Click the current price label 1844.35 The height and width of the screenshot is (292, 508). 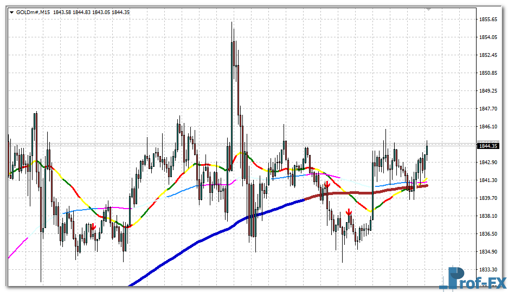[489, 146]
